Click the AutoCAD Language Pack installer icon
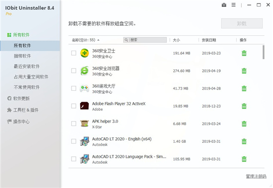This screenshot has width=273, height=188. (x=84, y=159)
